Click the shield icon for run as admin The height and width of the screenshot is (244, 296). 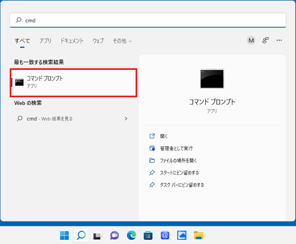tap(152, 148)
